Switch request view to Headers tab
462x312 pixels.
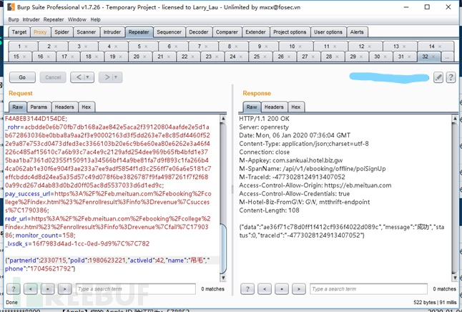tap(64, 107)
